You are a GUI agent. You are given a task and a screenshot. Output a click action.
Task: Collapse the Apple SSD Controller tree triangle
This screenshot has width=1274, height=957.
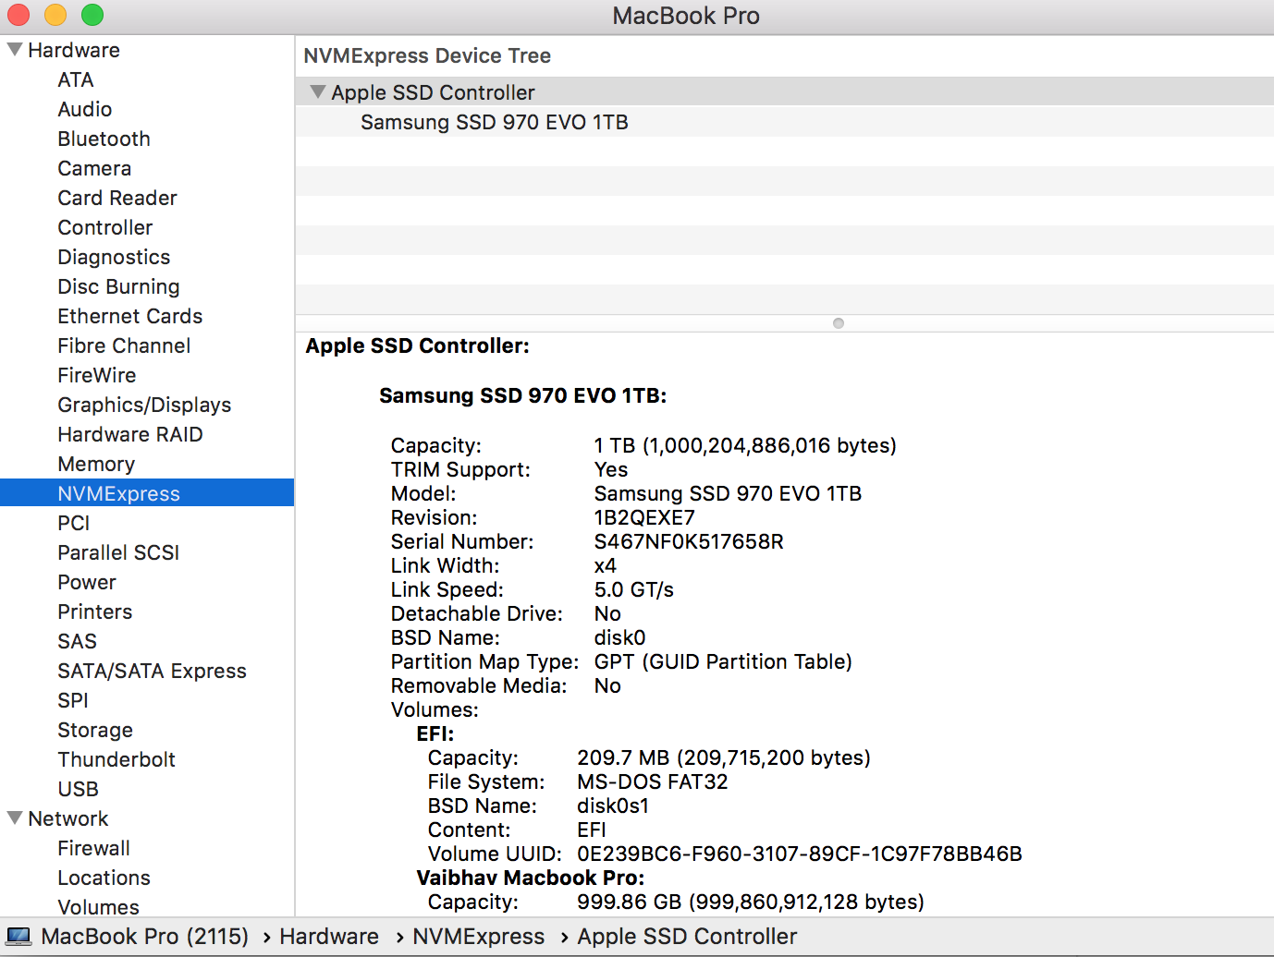318,92
